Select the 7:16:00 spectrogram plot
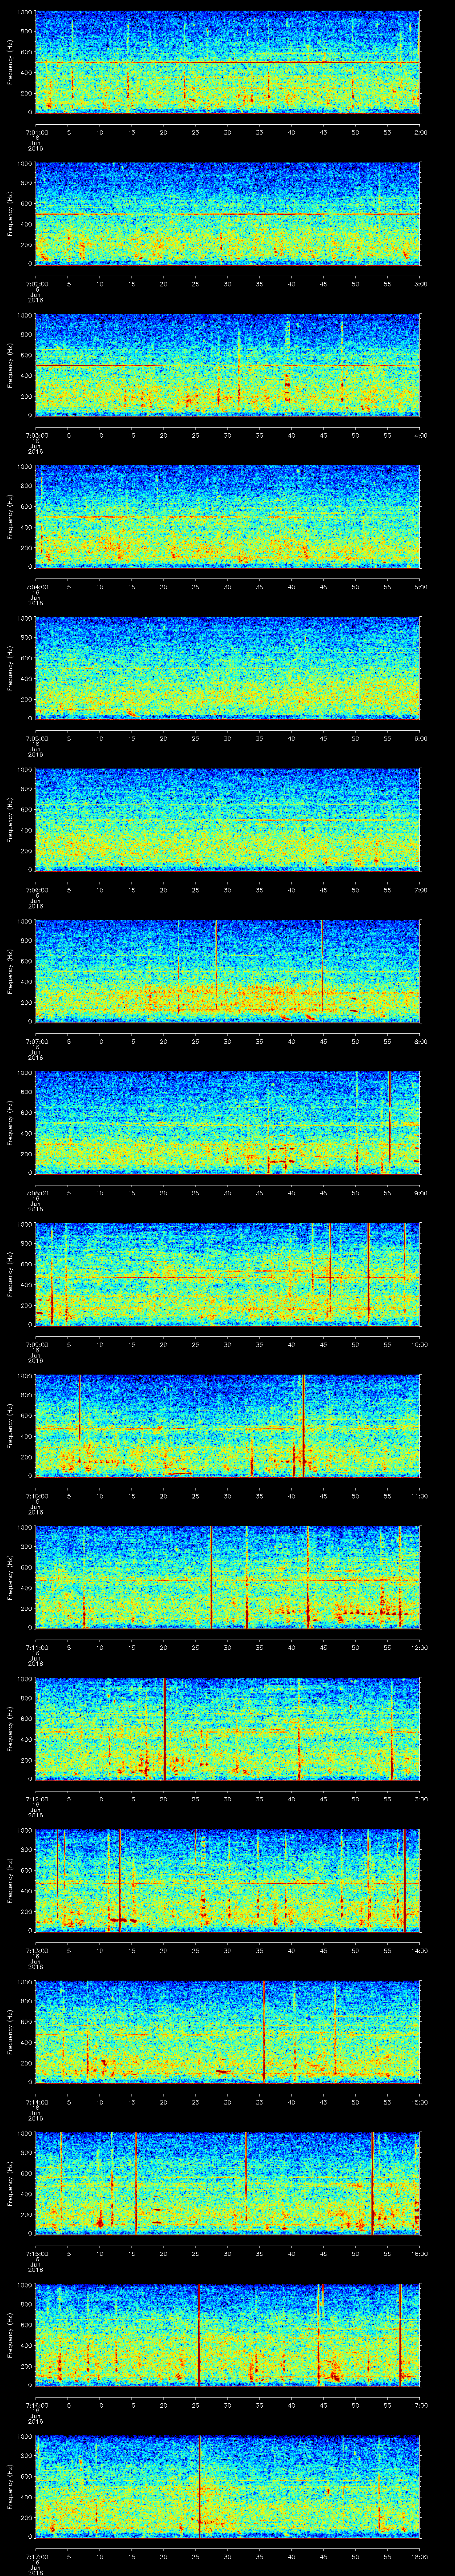Viewport: 455px width, 2576px height. click(228, 2336)
